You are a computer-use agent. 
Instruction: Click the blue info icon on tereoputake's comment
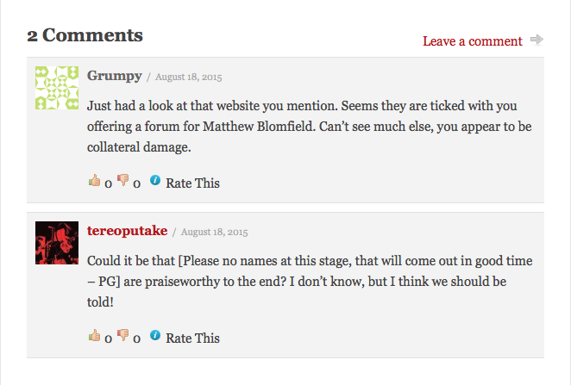pos(155,335)
